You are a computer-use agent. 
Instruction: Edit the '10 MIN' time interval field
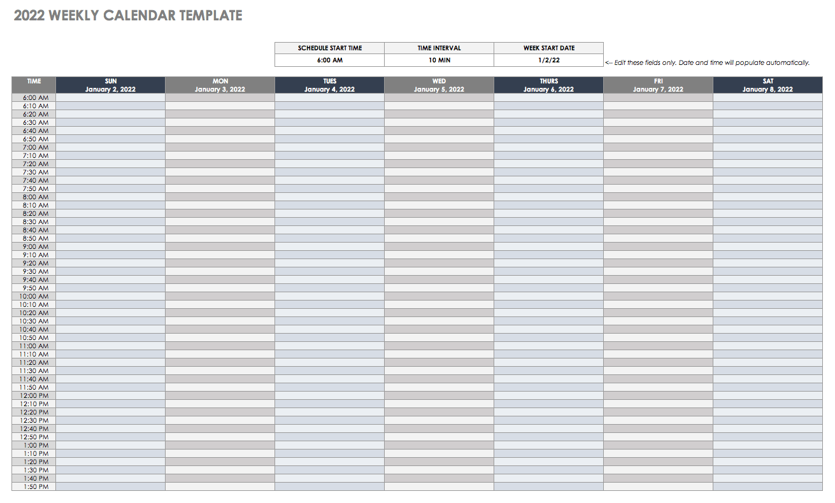click(x=439, y=60)
